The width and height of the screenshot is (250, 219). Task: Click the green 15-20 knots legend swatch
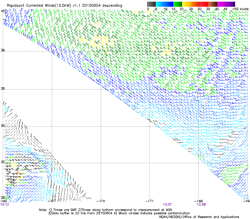click(178, 4)
